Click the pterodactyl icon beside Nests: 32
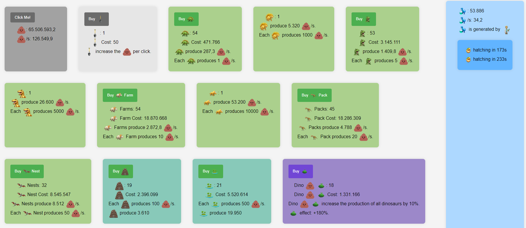Screen dimensions: 526x228 point(21,185)
